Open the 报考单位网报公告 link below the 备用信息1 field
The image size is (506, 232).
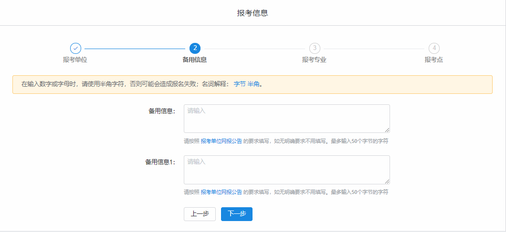pos(221,192)
